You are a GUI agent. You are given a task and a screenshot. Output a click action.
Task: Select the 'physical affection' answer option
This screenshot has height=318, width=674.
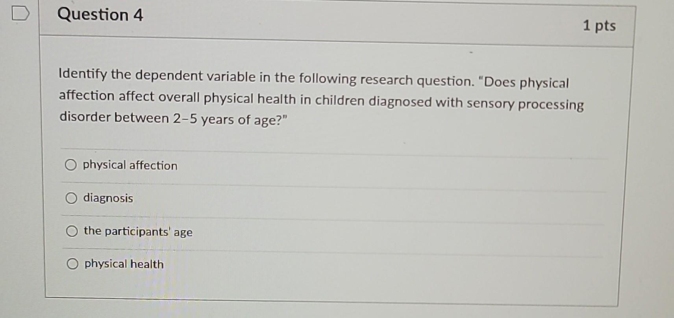(x=71, y=165)
